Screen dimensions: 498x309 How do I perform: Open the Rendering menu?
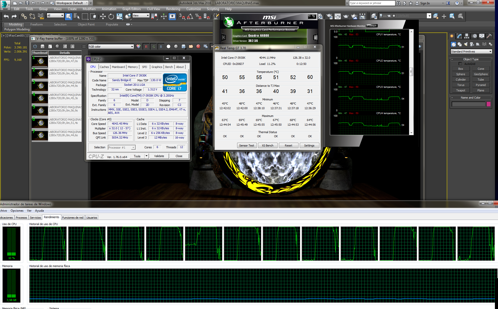tap(173, 9)
